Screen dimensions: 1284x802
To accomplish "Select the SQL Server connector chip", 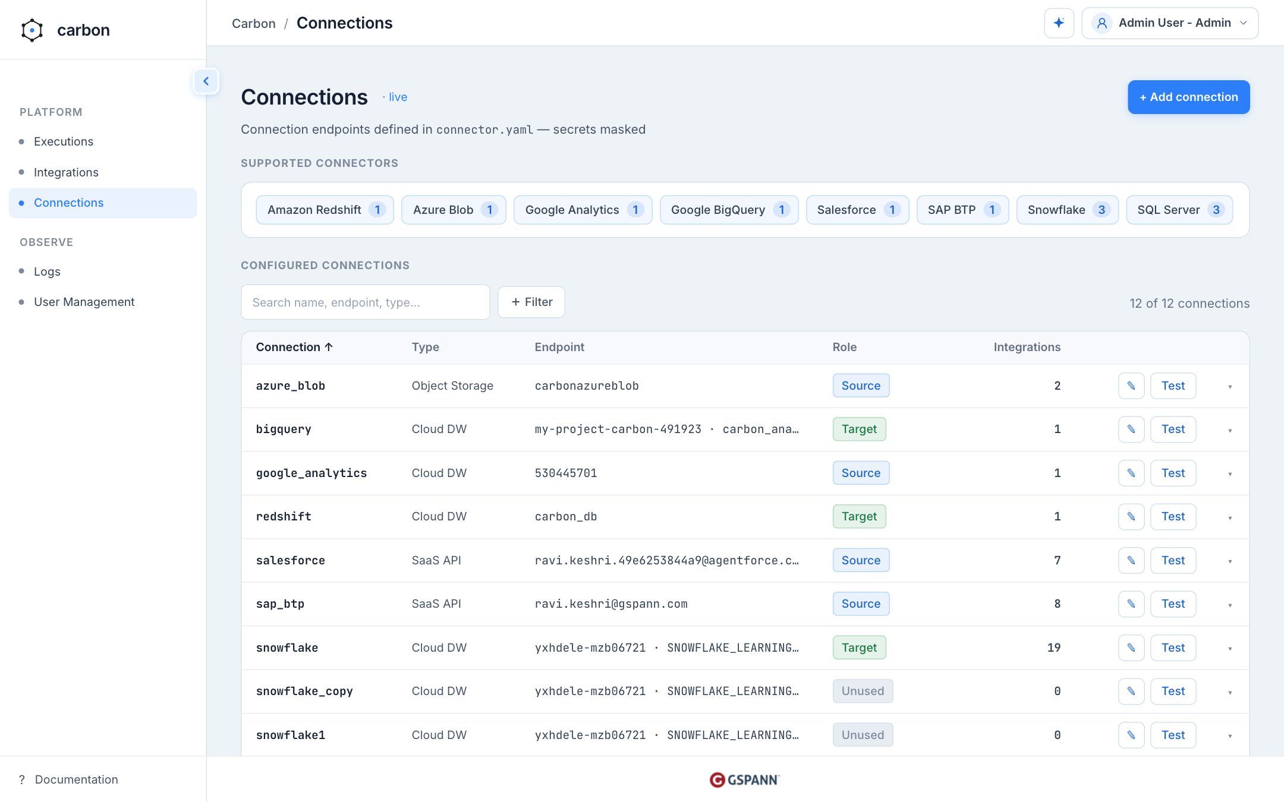I will (1179, 210).
